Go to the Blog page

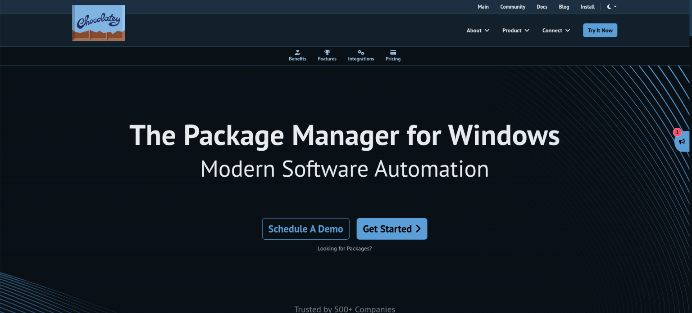[x=564, y=7]
